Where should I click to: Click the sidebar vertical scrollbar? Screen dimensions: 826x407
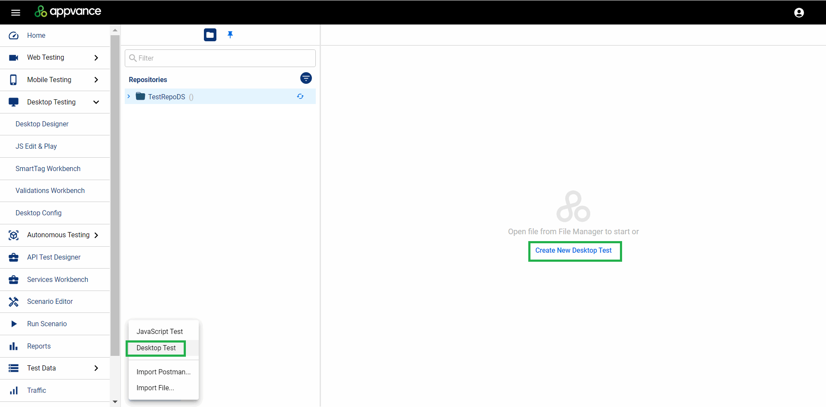pyautogui.click(x=115, y=193)
